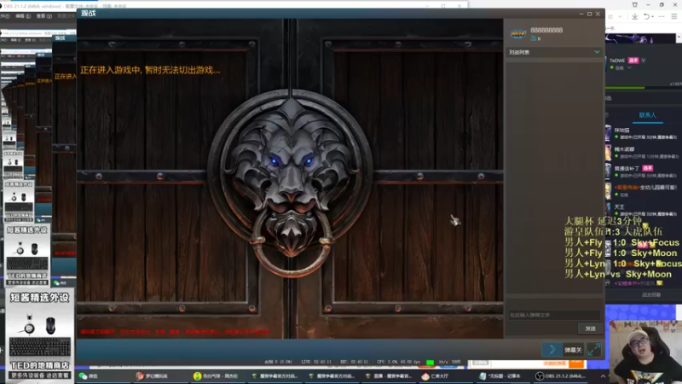Click the TeDWE username in friends panel
682x384 pixels.
point(617,61)
